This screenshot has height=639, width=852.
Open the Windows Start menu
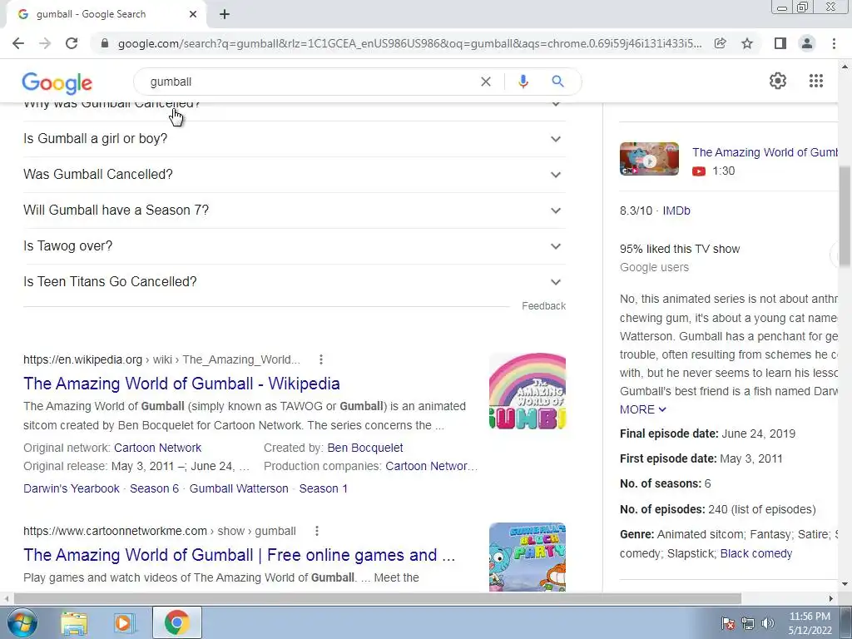click(22, 622)
